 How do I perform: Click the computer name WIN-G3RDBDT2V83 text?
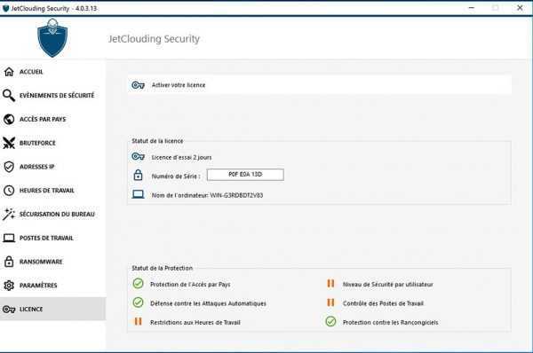[236, 195]
